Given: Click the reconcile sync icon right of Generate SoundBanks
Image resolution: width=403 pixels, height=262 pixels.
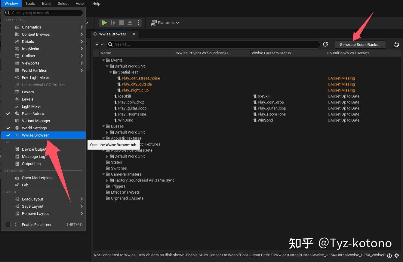Looking at the screenshot, I should point(396,44).
